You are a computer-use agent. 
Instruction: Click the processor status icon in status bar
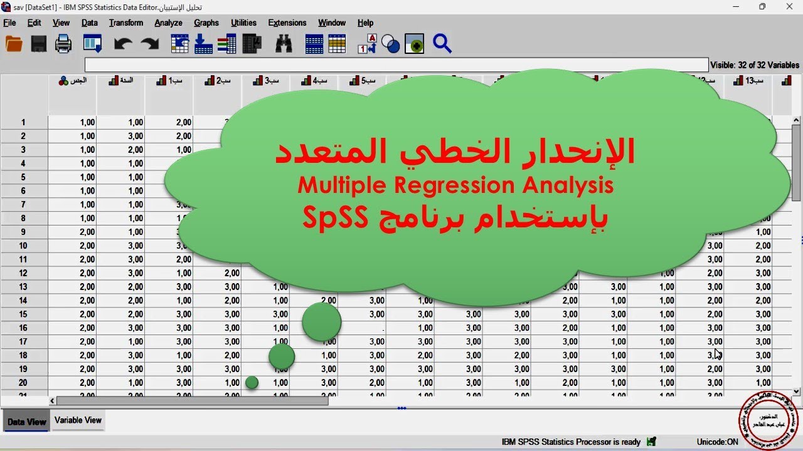[651, 442]
